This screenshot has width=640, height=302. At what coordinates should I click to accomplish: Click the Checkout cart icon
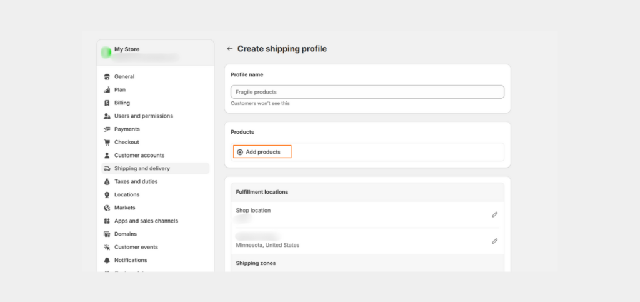107,142
